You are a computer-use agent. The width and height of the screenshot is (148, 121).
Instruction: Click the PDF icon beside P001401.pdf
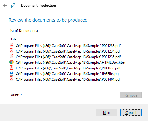click(12, 79)
